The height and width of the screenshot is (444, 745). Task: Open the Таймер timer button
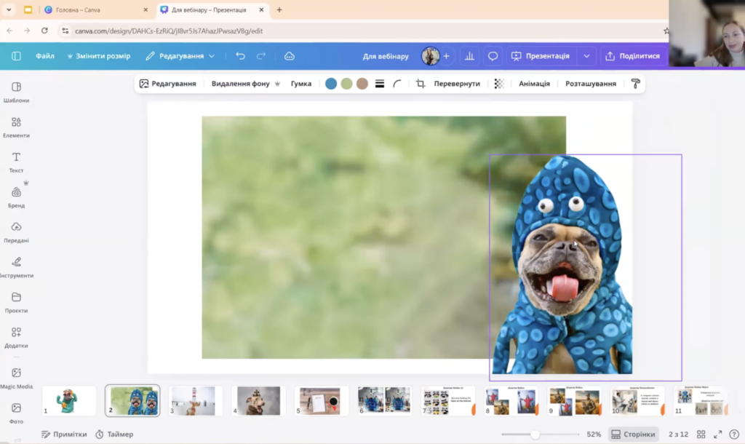click(x=114, y=435)
